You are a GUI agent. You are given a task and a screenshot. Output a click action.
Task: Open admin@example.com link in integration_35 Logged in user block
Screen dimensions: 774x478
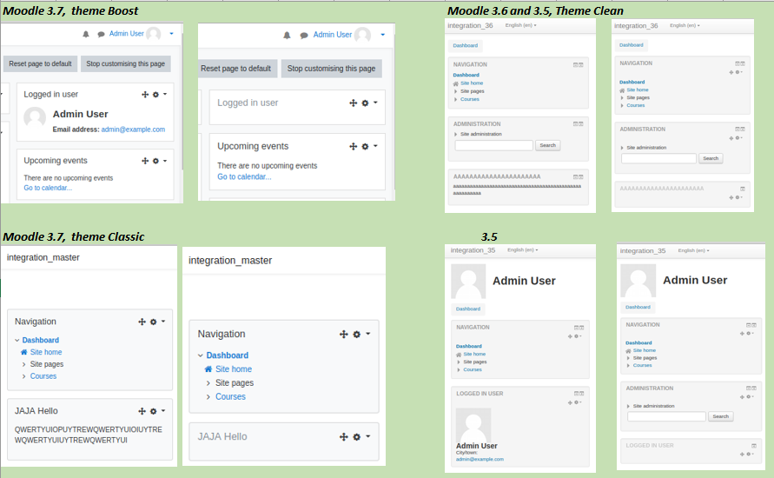(480, 459)
